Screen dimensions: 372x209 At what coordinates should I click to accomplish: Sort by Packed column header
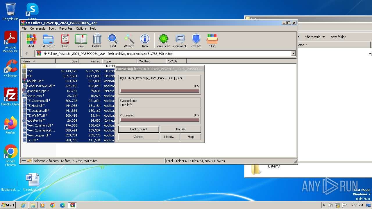pyautogui.click(x=90, y=61)
